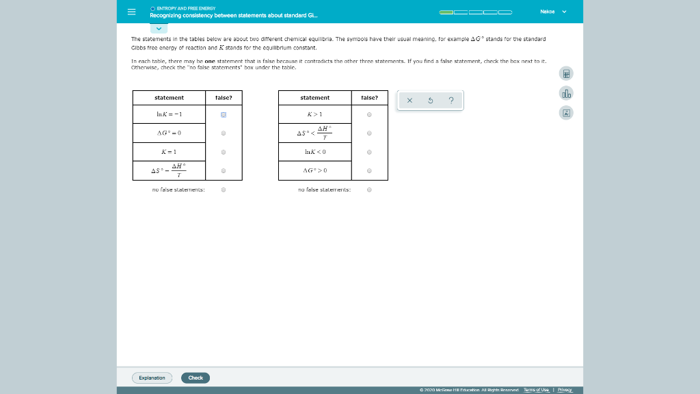Select no false statements under the left table
This screenshot has height=394, width=700.
tap(222, 189)
